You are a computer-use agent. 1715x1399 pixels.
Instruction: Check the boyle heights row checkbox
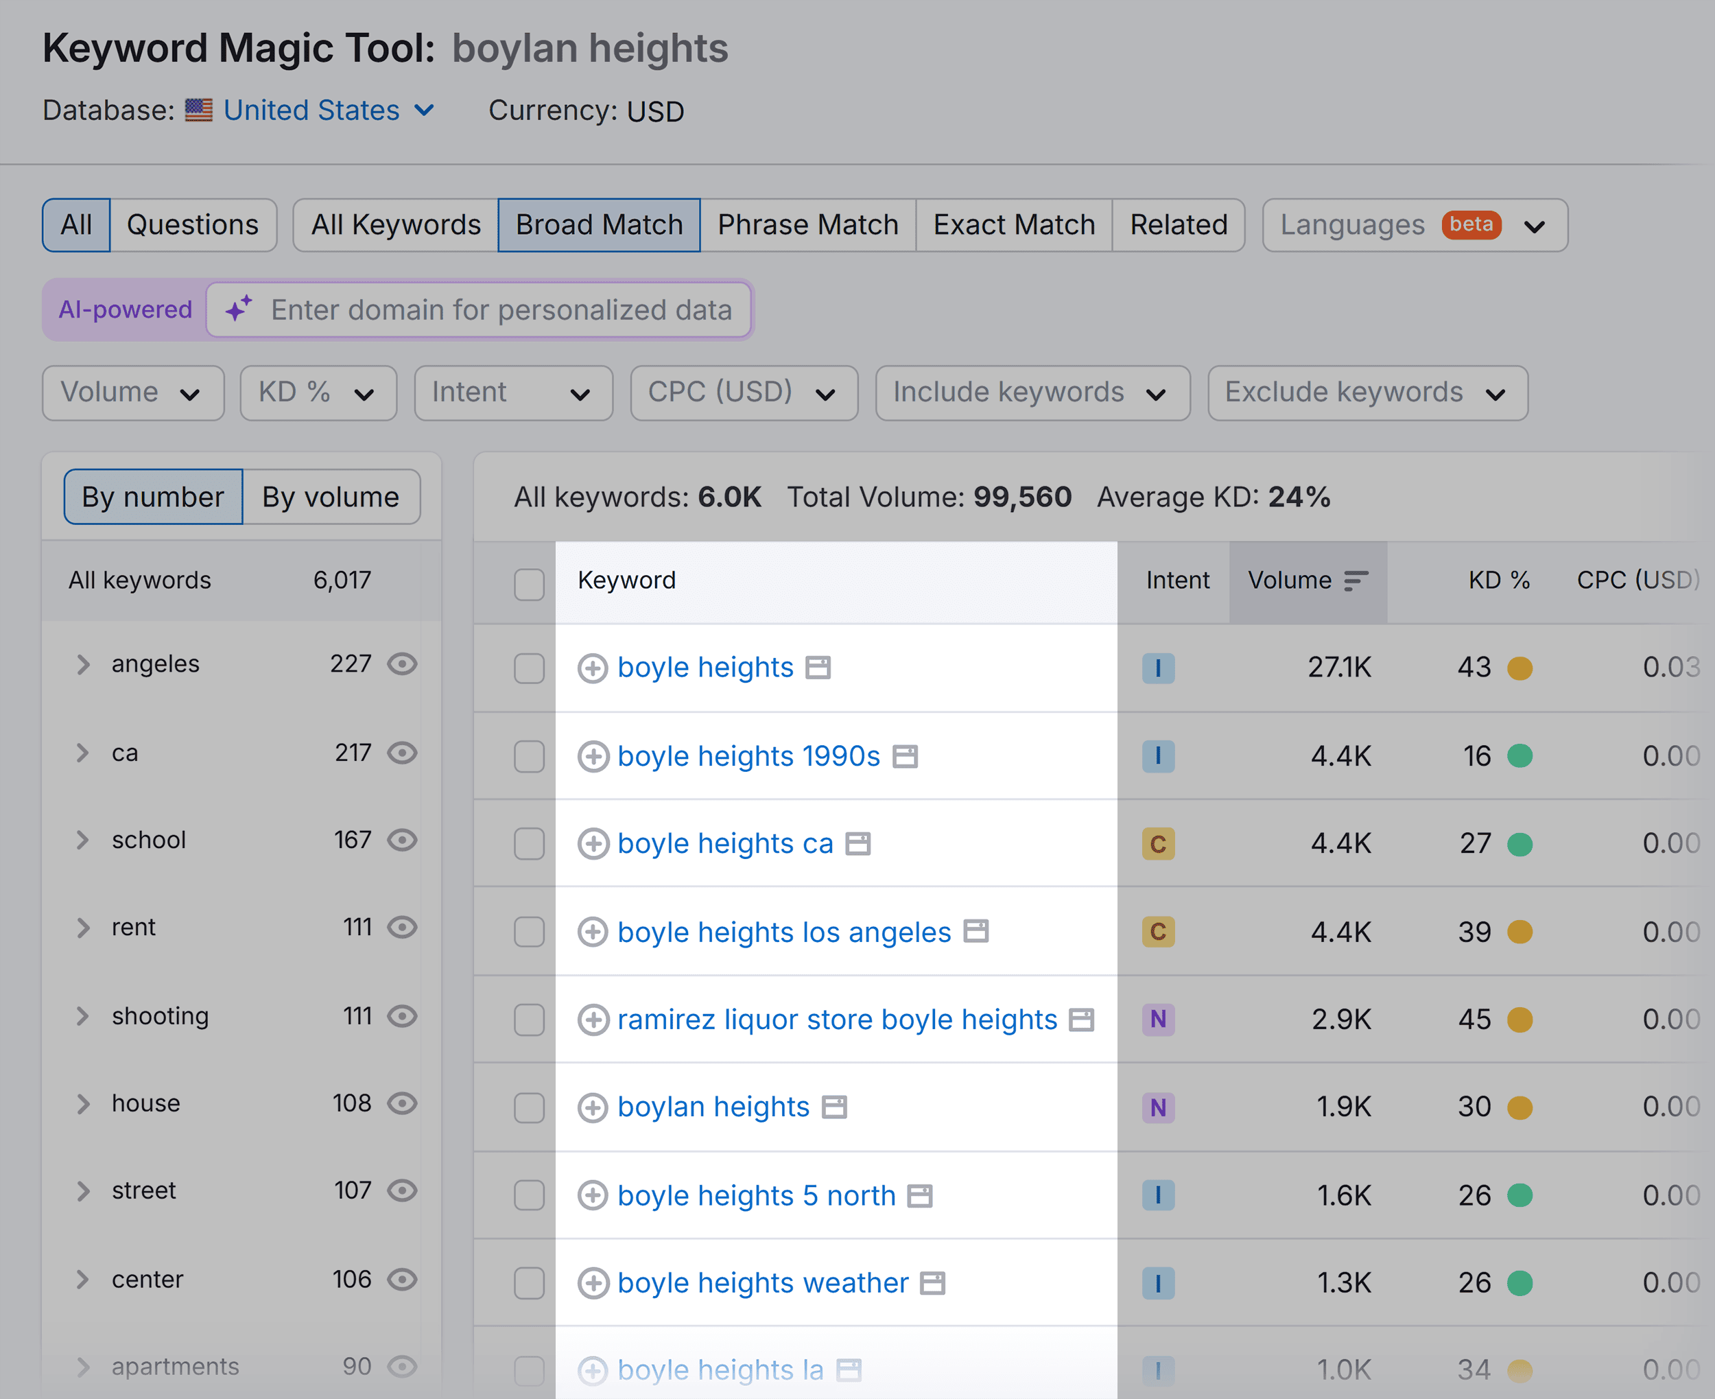coord(529,668)
